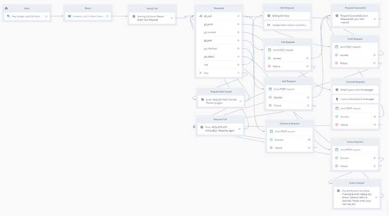Select the git_push choice row

tap(219, 24)
